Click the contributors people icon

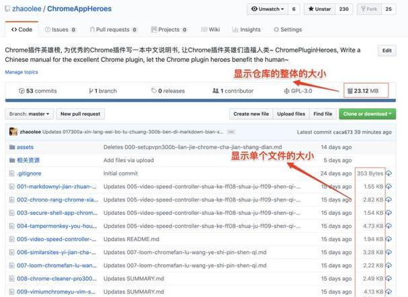[216, 91]
